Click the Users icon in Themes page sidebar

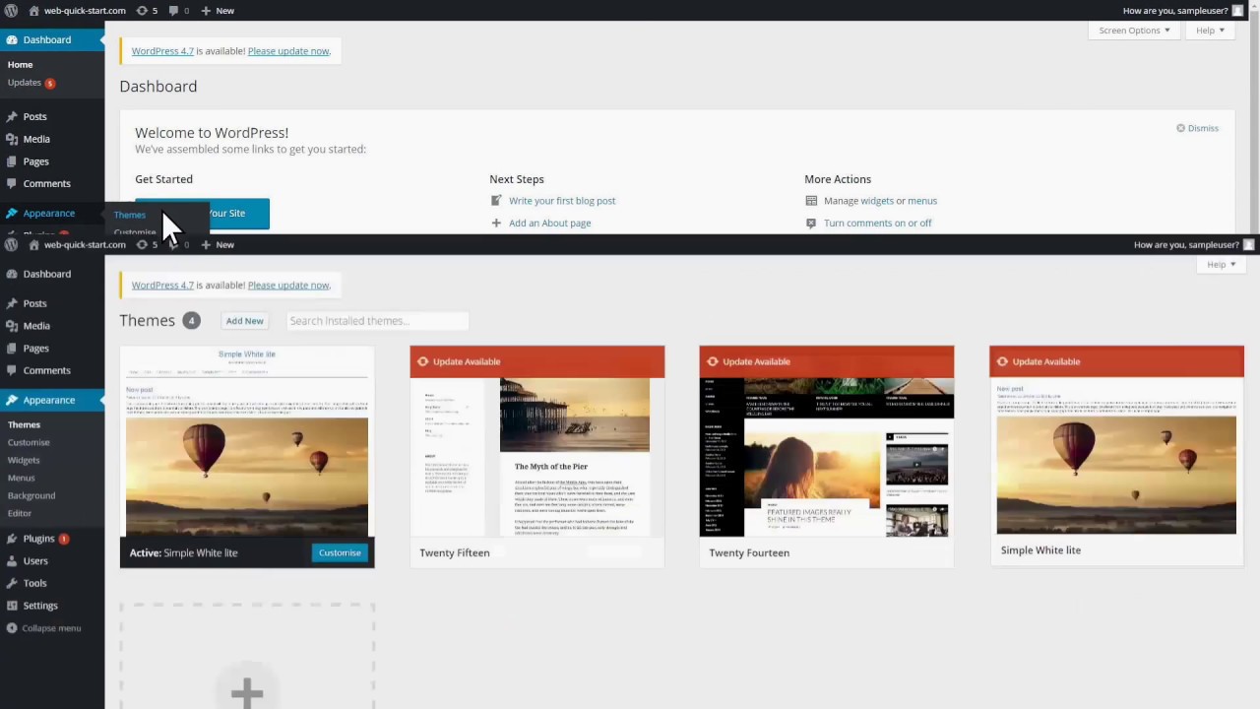(x=12, y=560)
